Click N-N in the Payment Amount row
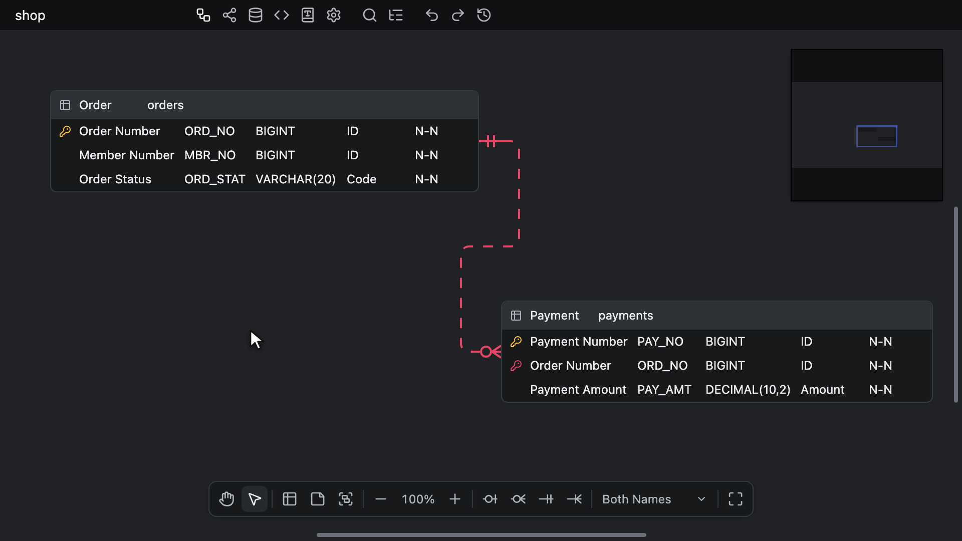 pos(880,390)
